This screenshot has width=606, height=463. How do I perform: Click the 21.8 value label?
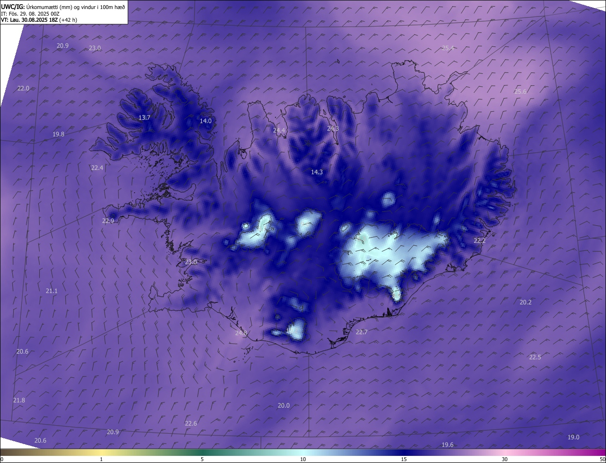click(19, 401)
